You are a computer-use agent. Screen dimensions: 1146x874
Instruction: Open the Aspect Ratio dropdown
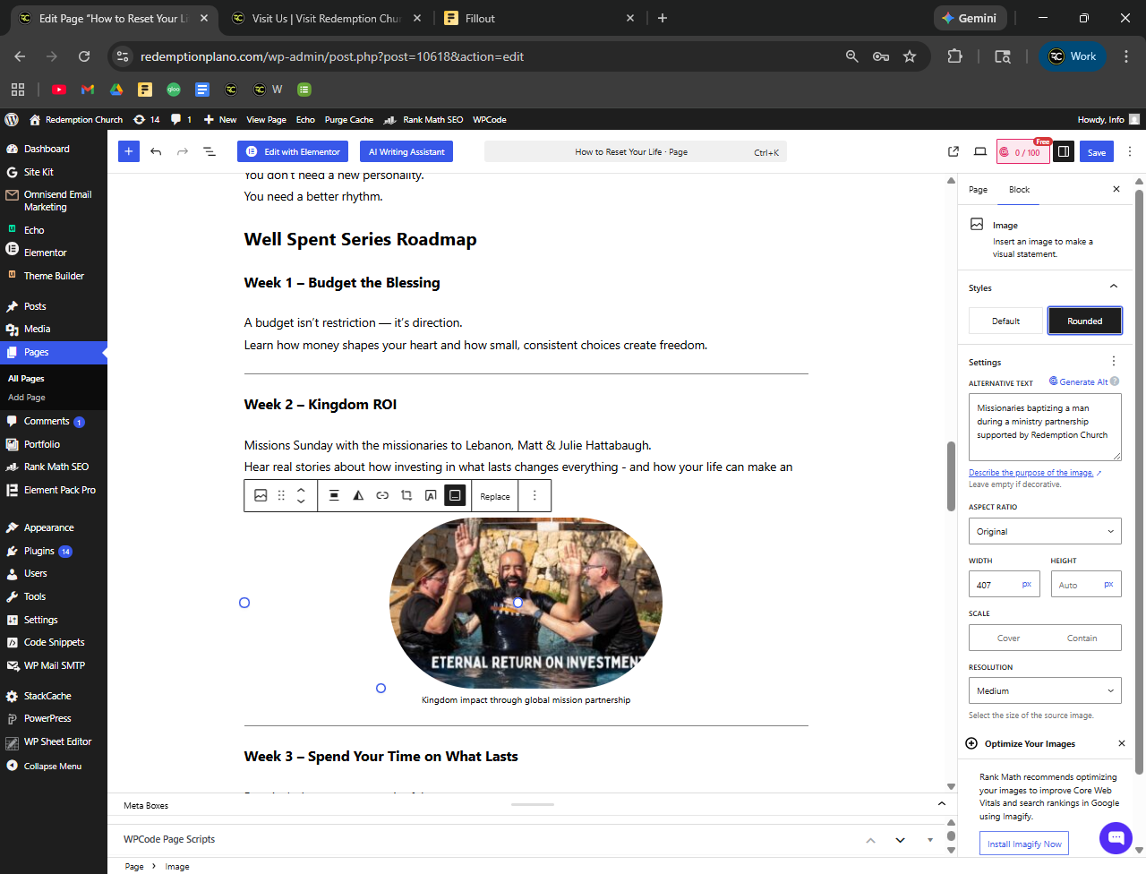pyautogui.click(x=1045, y=531)
